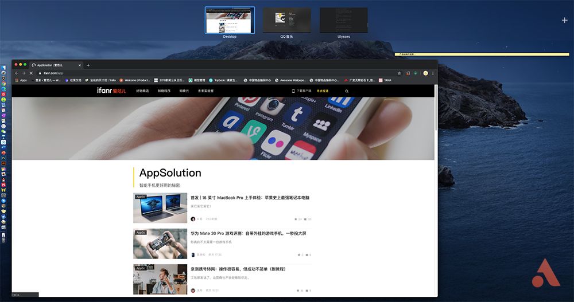Open the Topbook bookmark

tap(223, 80)
